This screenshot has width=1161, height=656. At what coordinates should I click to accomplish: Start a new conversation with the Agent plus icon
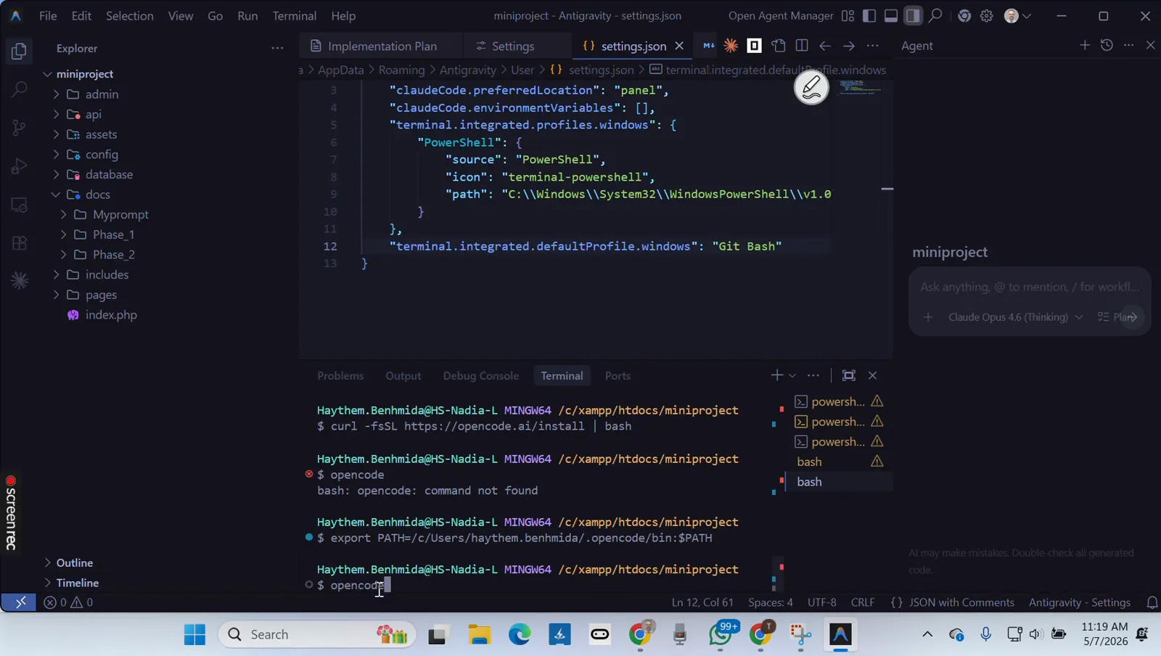1085,45
